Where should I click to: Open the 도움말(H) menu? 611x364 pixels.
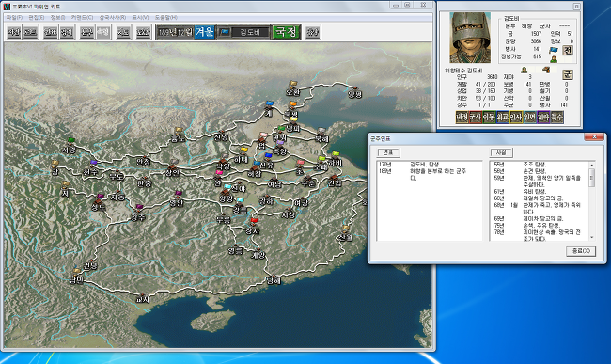[166, 17]
